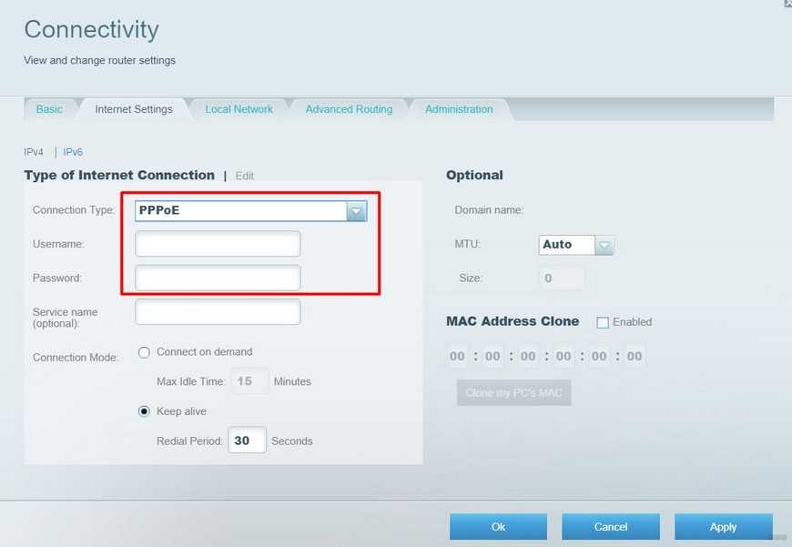Enable the MAC Address Clone checkbox
Screen dimensions: 792x547
click(x=603, y=322)
